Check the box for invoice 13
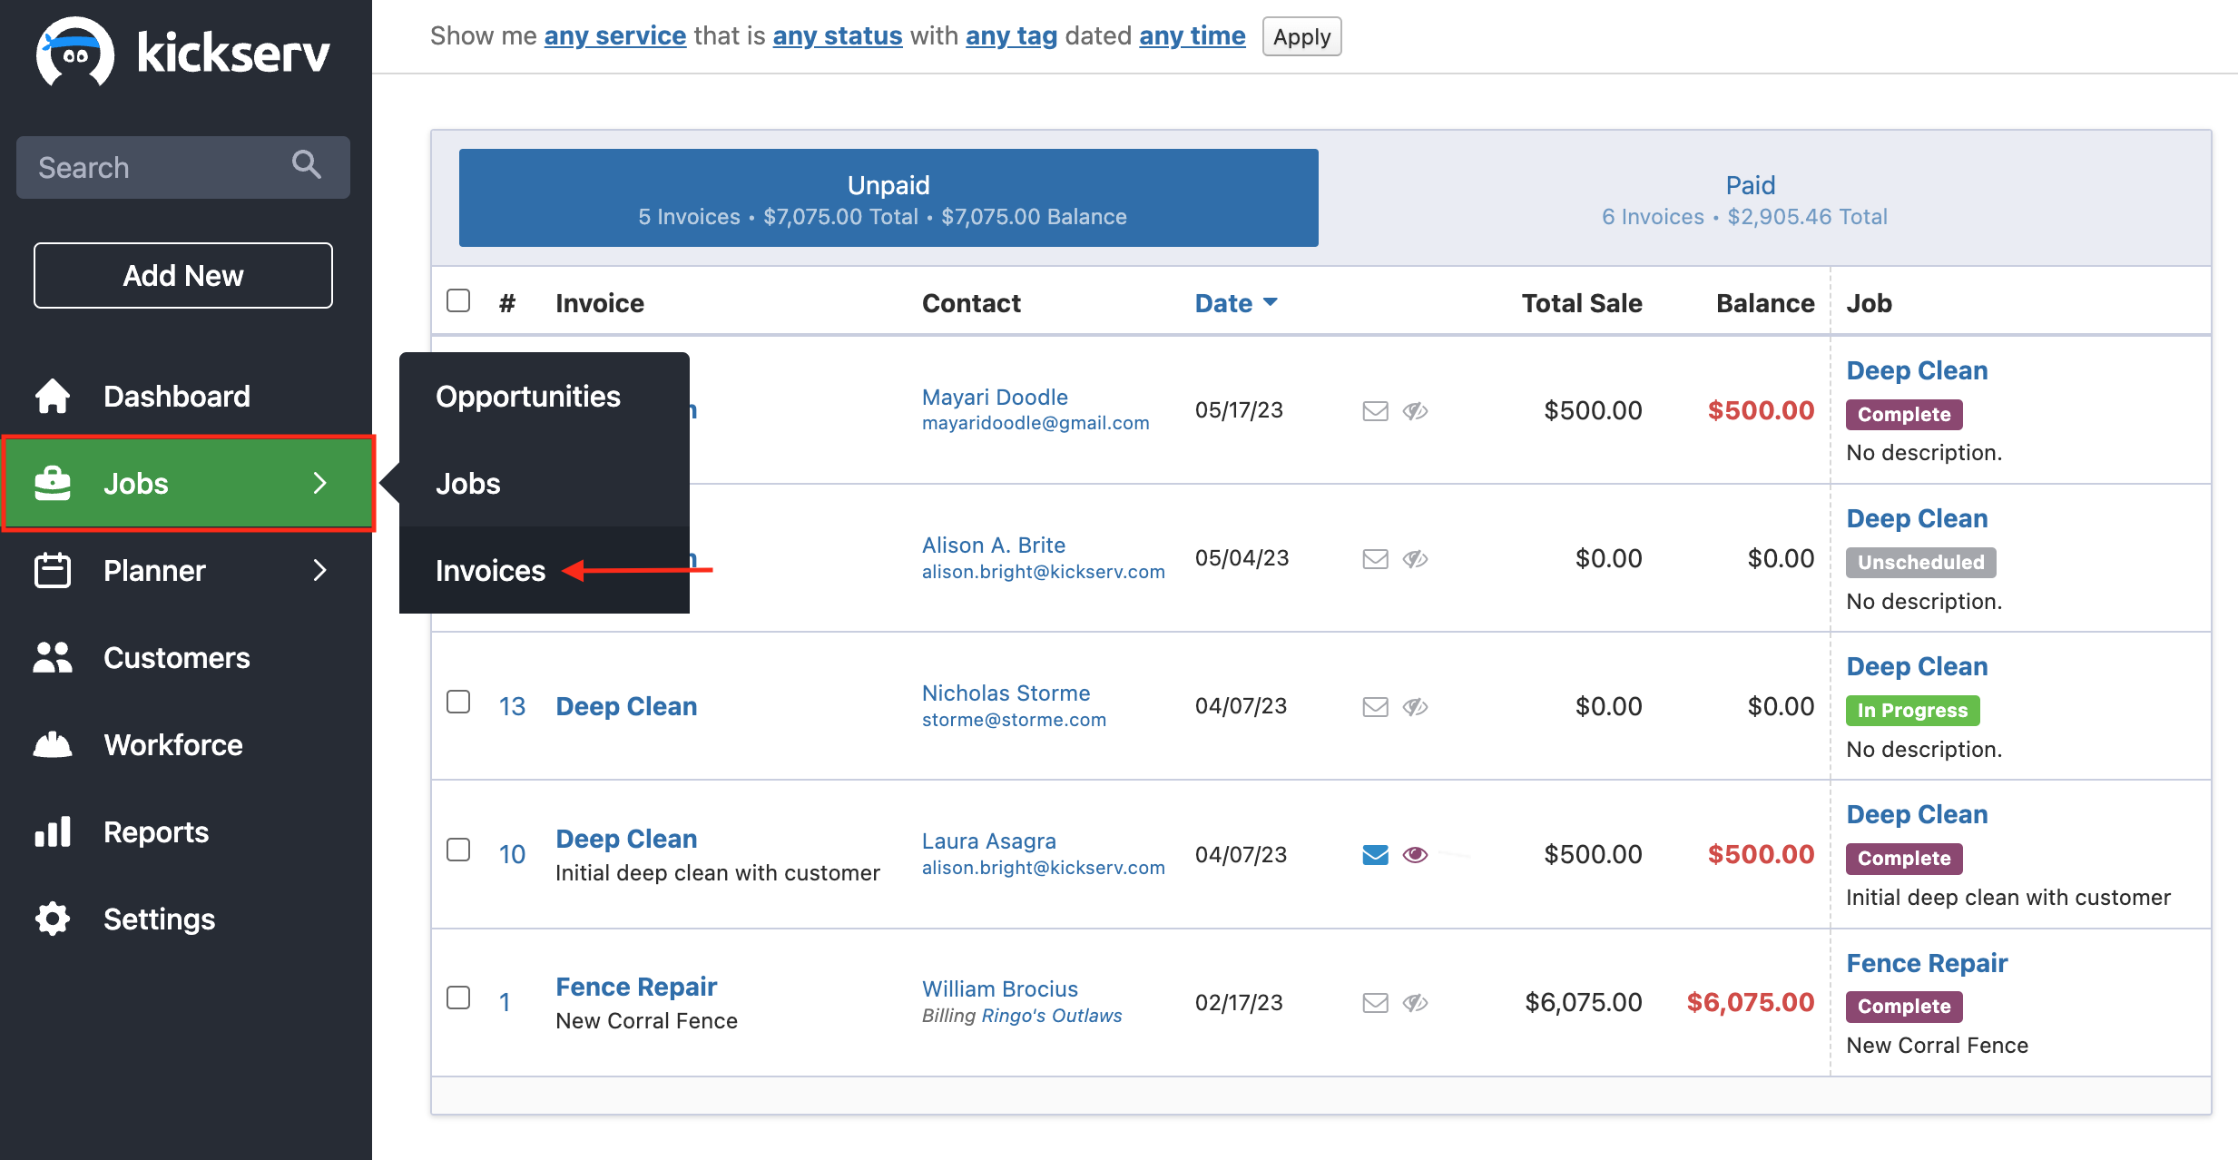The height and width of the screenshot is (1160, 2238). pos(458,703)
